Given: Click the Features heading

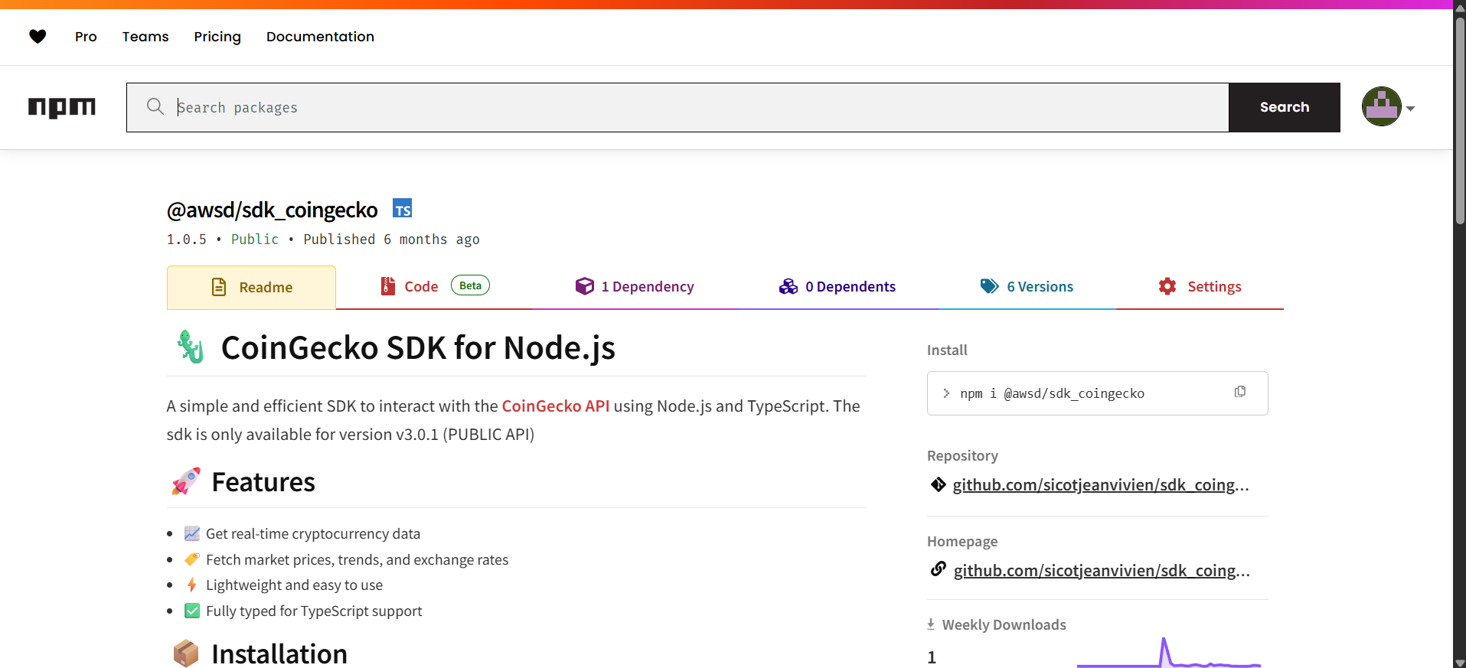Looking at the screenshot, I should click(263, 482).
